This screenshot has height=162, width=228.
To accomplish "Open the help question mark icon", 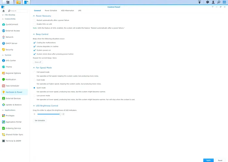I will click(x=212, y=7).
